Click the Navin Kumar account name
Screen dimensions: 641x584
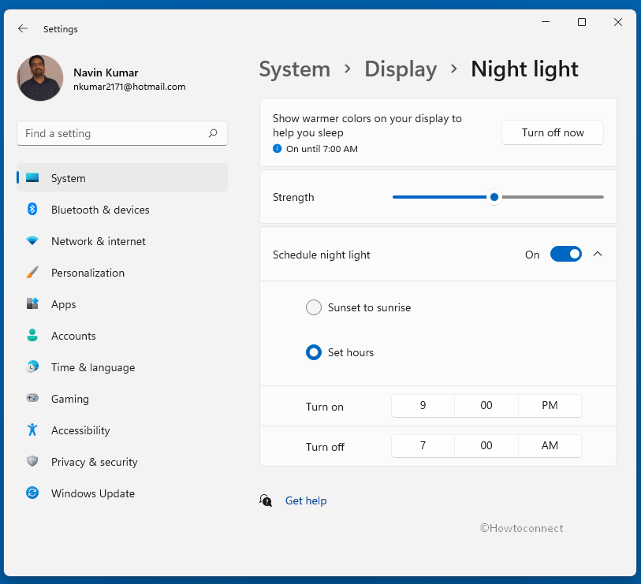pos(106,73)
